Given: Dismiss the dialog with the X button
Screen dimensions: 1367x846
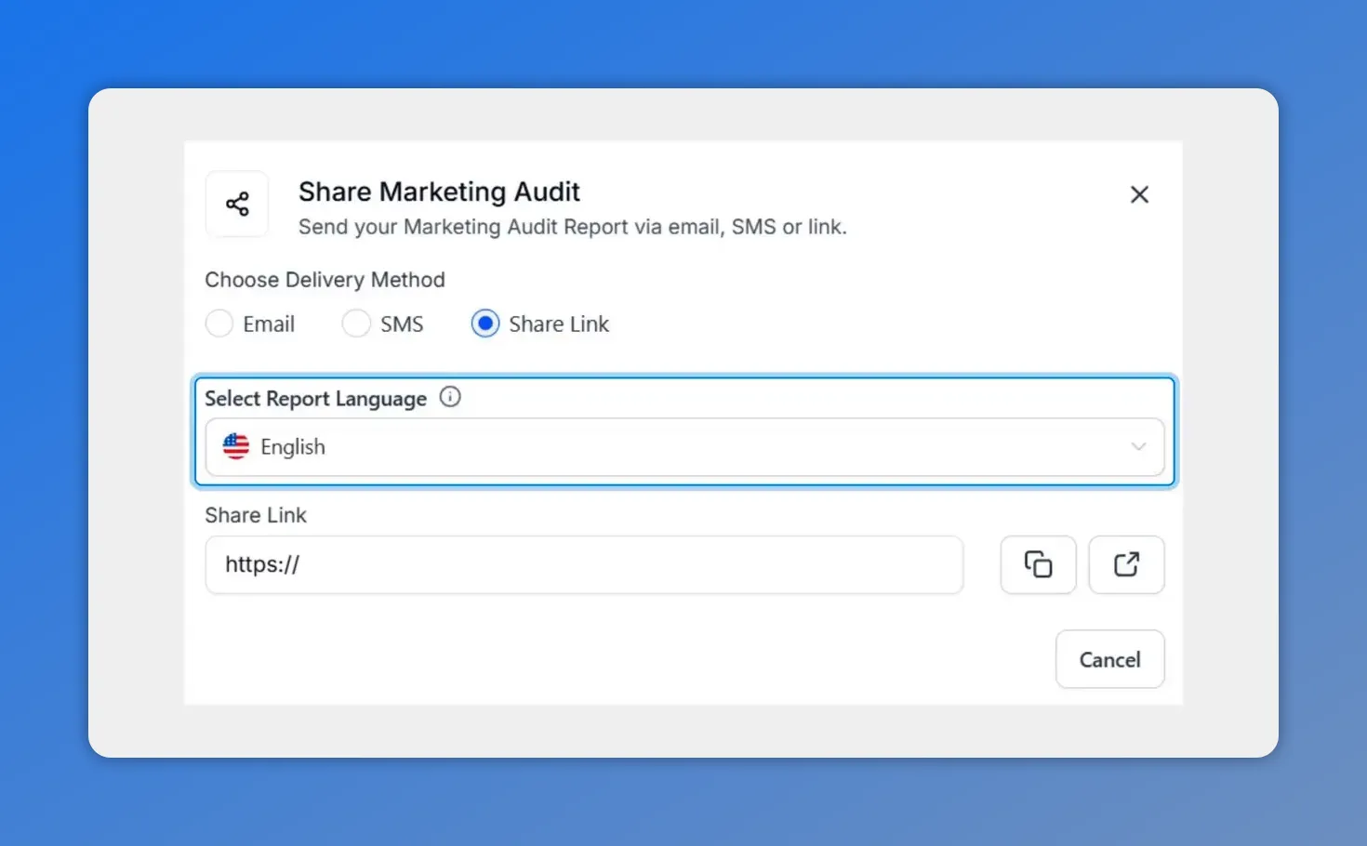Looking at the screenshot, I should tap(1139, 194).
